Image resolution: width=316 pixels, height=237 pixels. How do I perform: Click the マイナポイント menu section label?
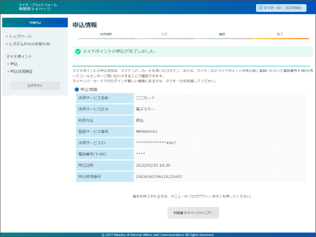tap(19, 56)
